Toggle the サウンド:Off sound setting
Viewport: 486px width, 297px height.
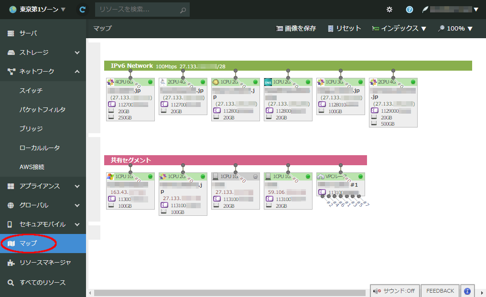tap(394, 291)
